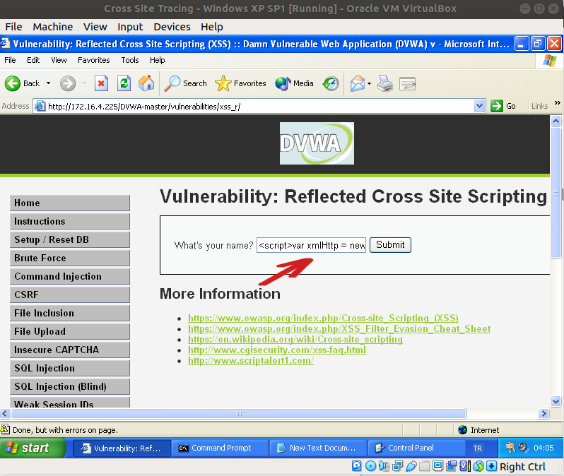Click the DVWA logo image
The height and width of the screenshot is (476, 564).
click(x=317, y=143)
